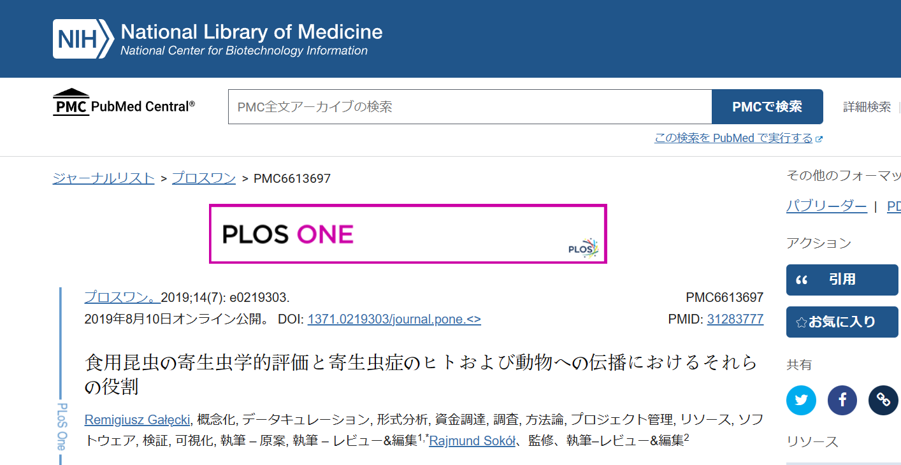Share article on Twitter
The height and width of the screenshot is (465, 901).
pos(801,400)
